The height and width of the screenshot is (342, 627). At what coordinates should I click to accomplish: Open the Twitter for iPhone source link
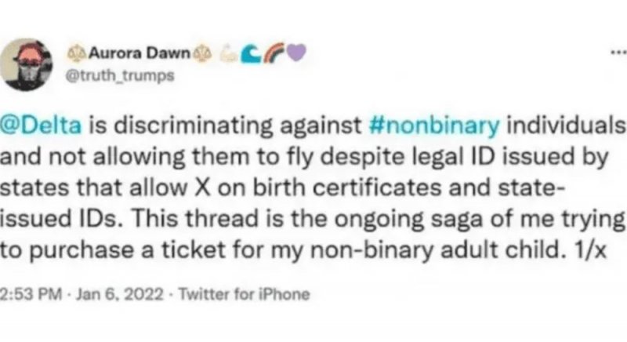pos(244,294)
